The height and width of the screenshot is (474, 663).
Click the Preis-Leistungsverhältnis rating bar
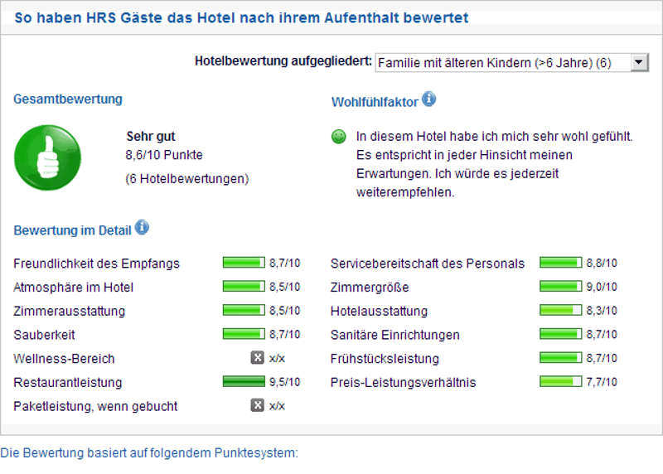560,382
